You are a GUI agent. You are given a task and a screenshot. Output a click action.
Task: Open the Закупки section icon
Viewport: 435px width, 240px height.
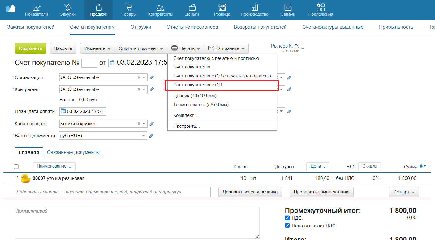pos(68,7)
